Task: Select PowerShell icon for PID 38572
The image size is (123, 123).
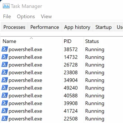Action: point(5,49)
